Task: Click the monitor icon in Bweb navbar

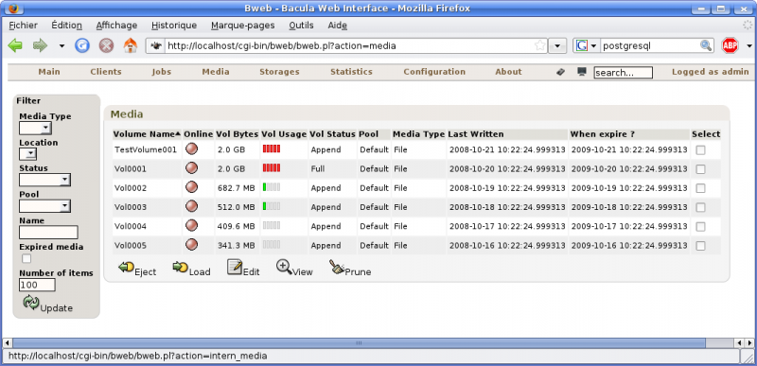Action: (582, 71)
